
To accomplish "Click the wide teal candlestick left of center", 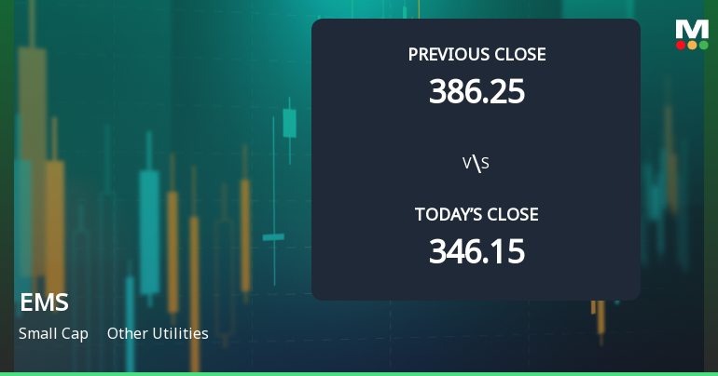I will click(x=149, y=233).
